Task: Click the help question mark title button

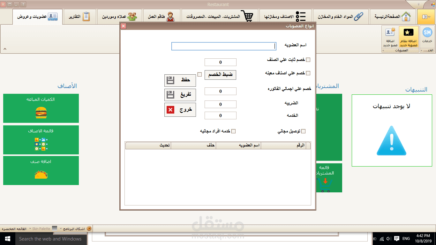Action: pyautogui.click(x=23, y=4)
